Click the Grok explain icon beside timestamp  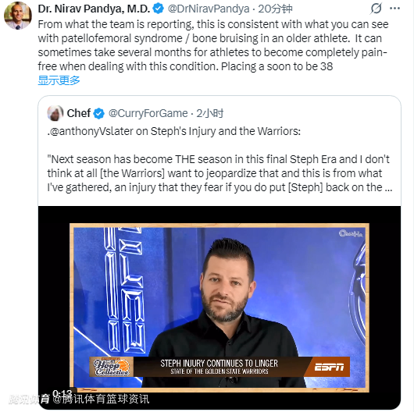pyautogui.click(x=376, y=9)
